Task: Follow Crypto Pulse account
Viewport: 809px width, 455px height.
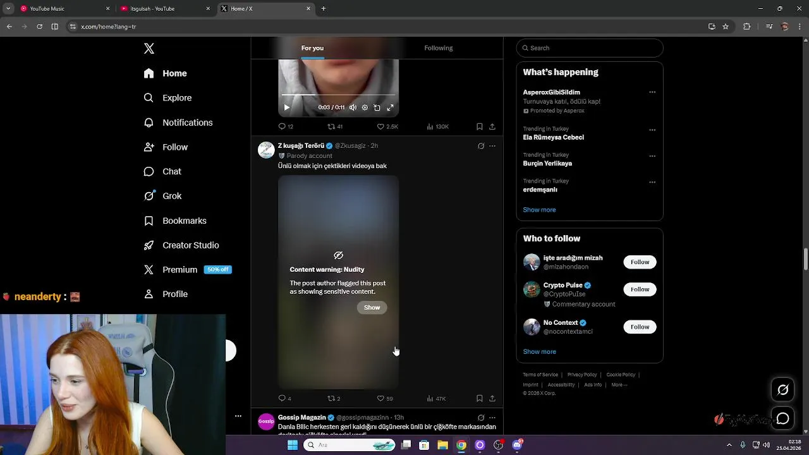Action: pyautogui.click(x=640, y=289)
